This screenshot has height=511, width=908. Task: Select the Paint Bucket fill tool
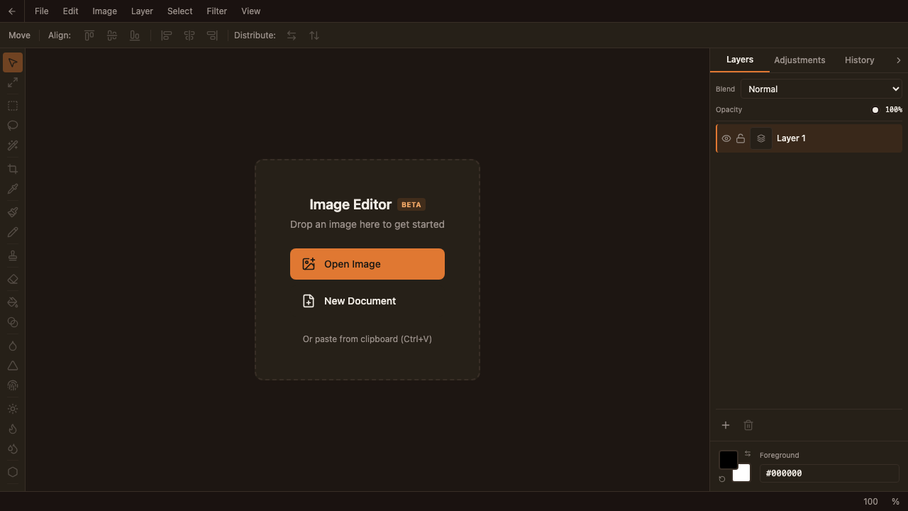tap(13, 302)
